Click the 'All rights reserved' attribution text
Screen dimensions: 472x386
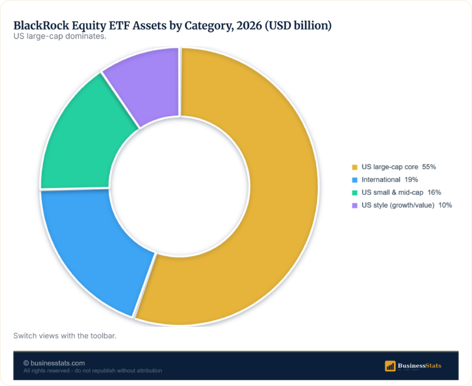tap(93, 371)
